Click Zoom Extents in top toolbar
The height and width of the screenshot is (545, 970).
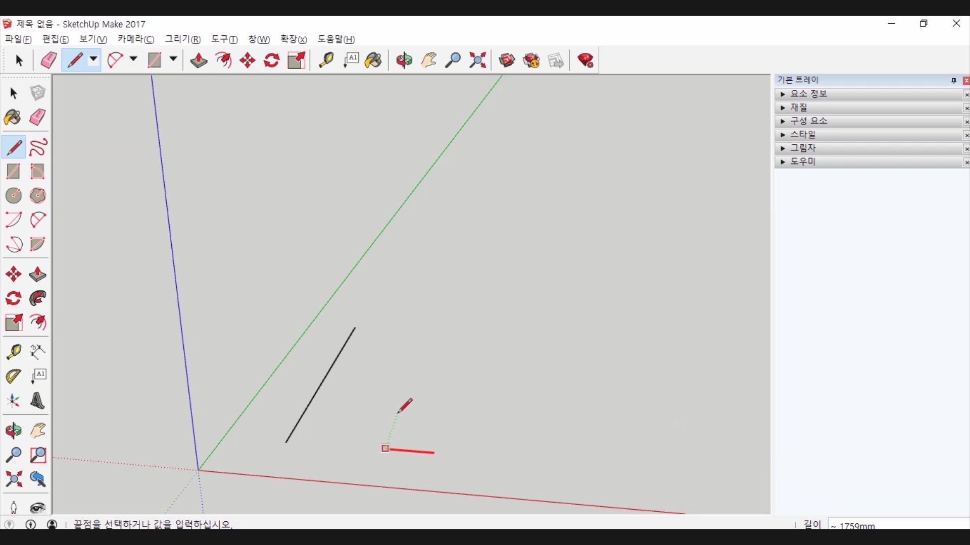477,61
